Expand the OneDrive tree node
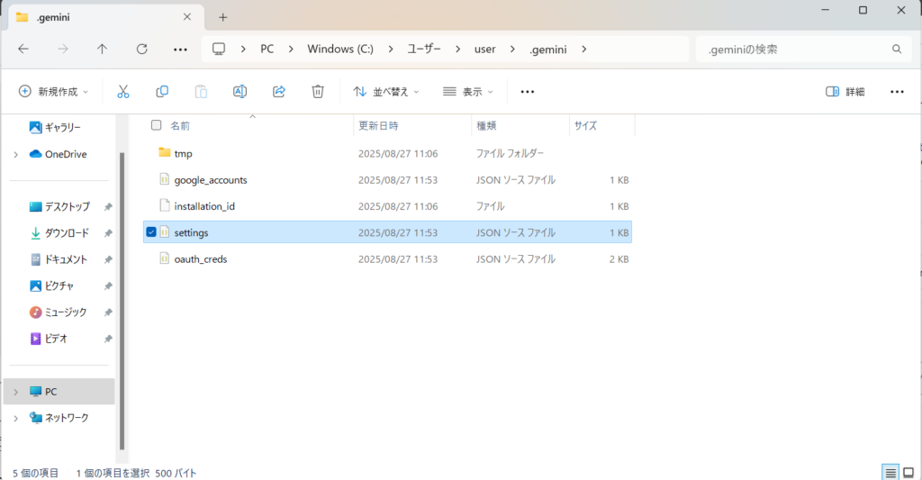This screenshot has height=480, width=922. click(16, 154)
